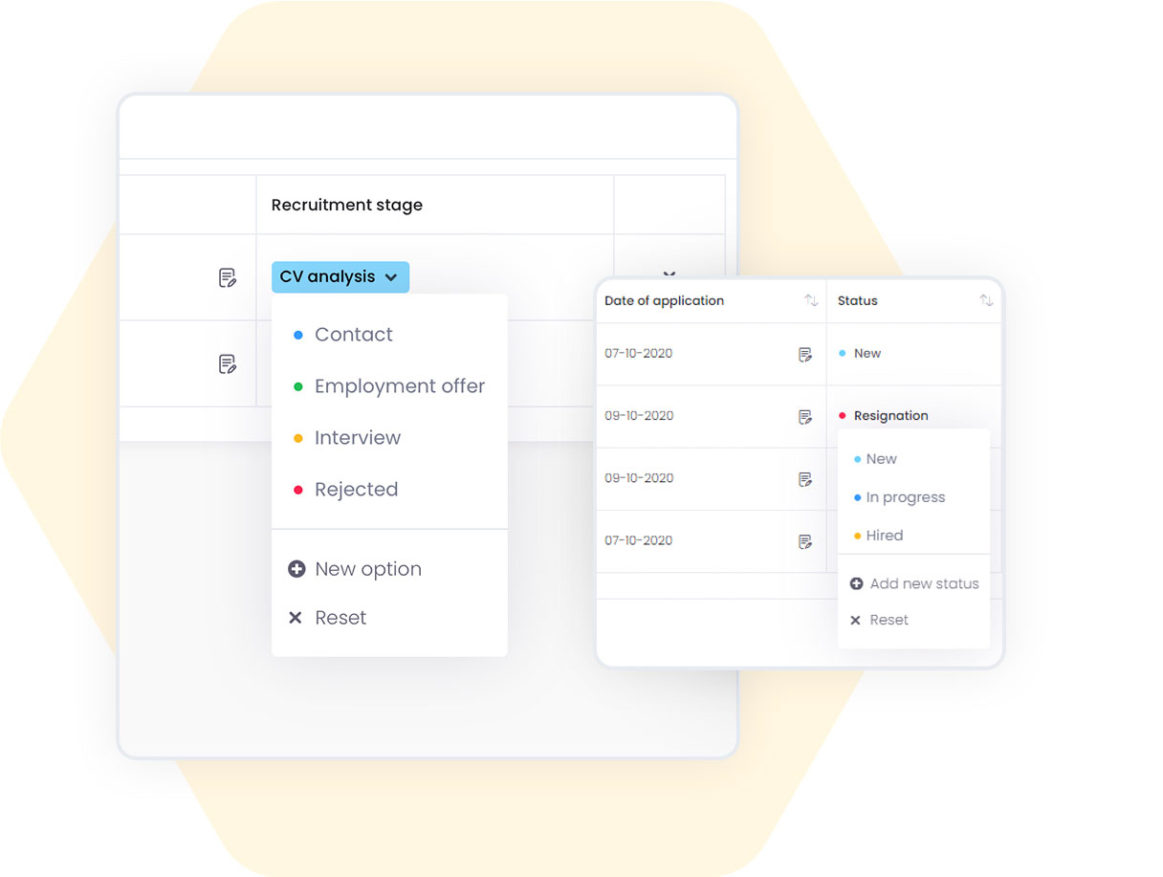The width and height of the screenshot is (1163, 877).
Task: Select New in status dropdown list
Action: point(881,459)
